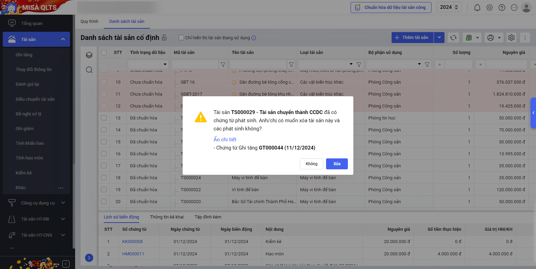Click the printer icon

491,38
